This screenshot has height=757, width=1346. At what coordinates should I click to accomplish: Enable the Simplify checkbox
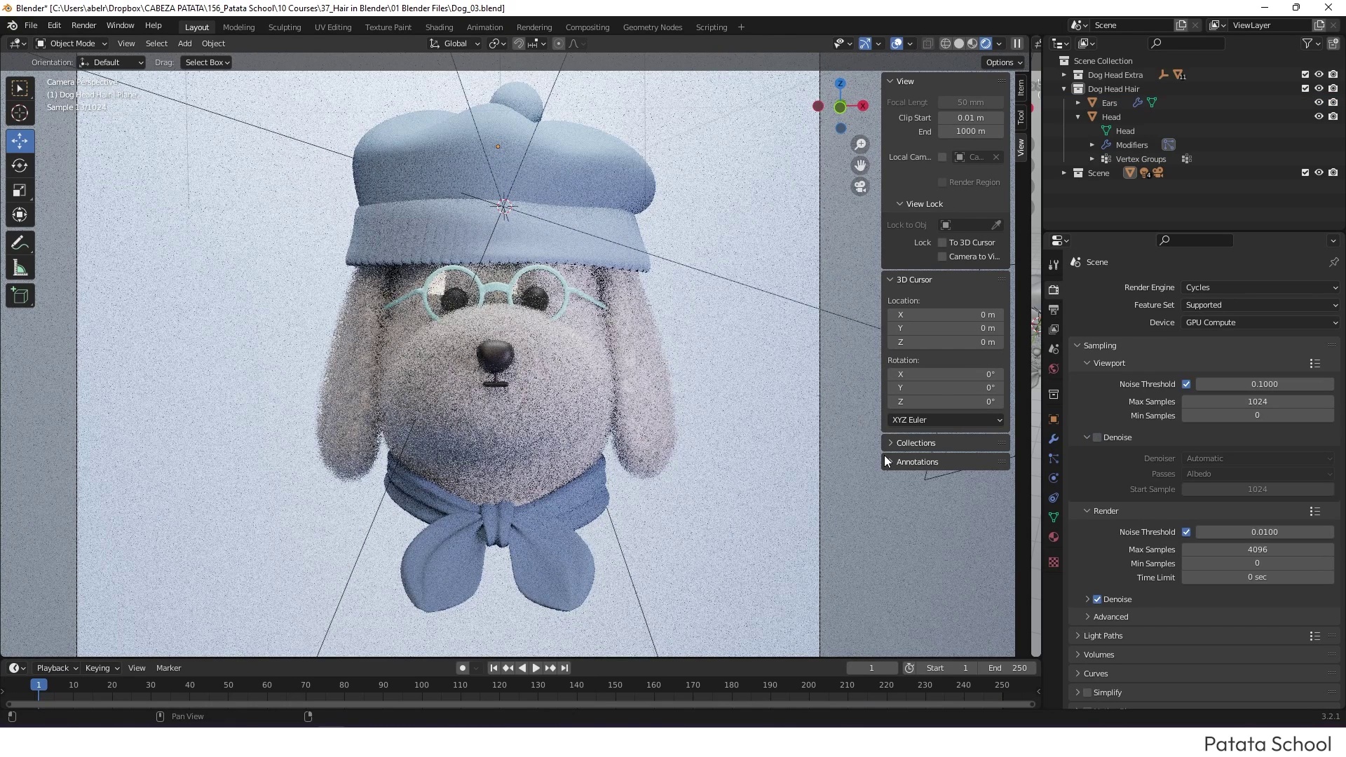pos(1087,693)
